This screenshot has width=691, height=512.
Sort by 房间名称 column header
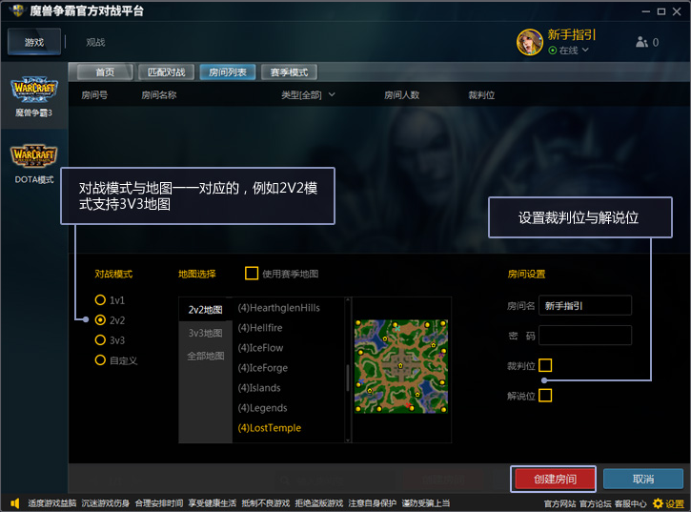pos(158,94)
